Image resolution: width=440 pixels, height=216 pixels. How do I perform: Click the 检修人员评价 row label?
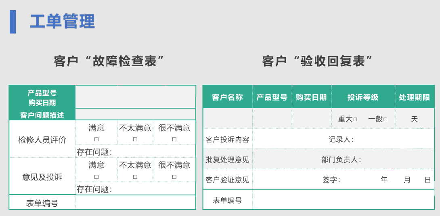42,140
